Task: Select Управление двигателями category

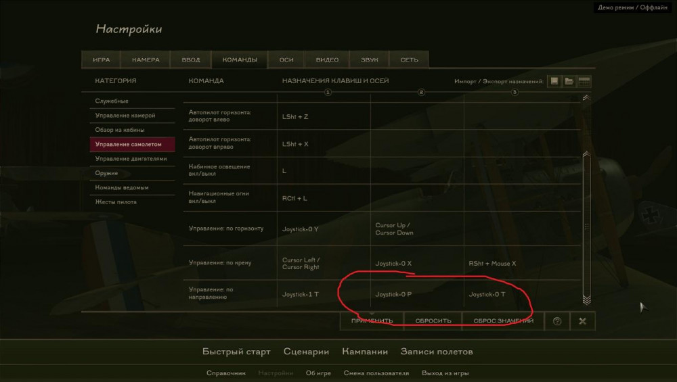Action: click(x=132, y=159)
